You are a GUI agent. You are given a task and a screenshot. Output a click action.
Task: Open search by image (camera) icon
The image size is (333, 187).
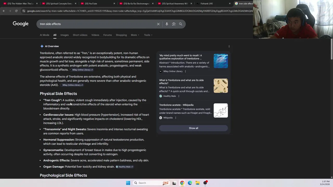[174, 24]
